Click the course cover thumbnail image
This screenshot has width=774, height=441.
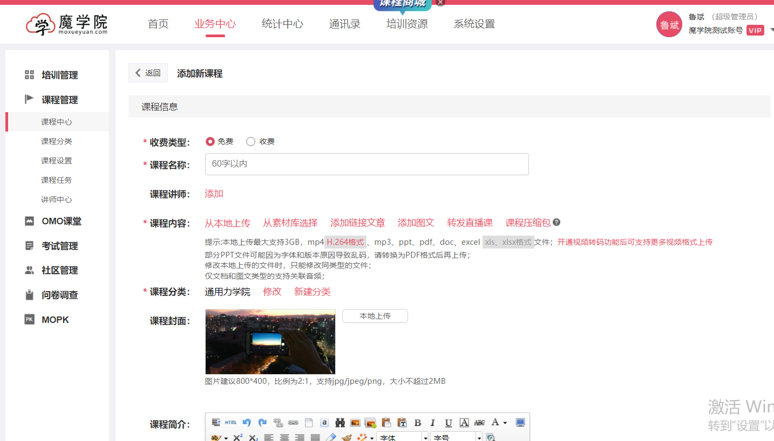[x=270, y=342]
